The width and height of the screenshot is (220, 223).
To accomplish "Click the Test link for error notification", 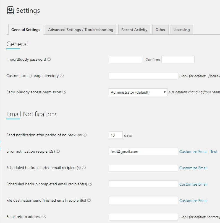I will (214, 152).
